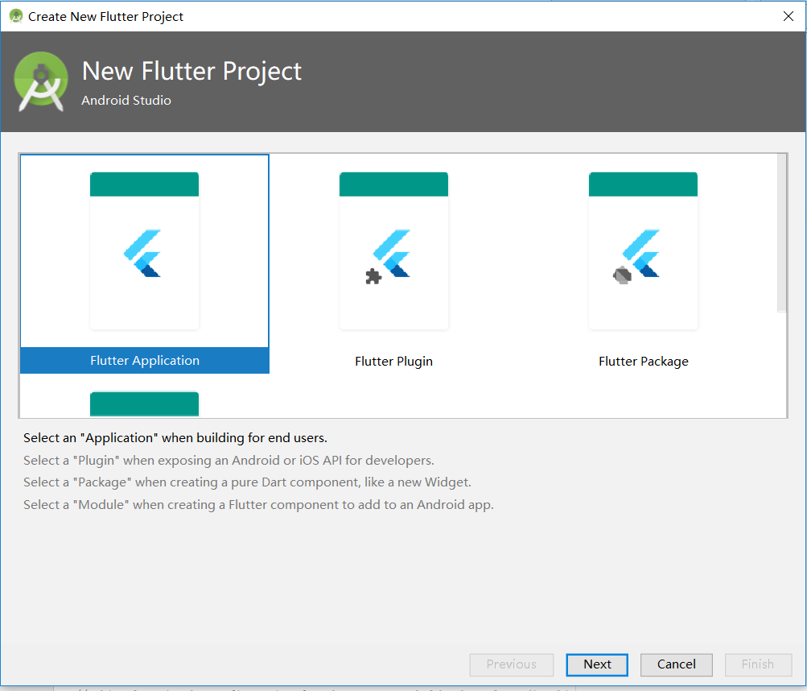Screen dimensions: 807x691
Task: Click the Next button
Action: [597, 664]
